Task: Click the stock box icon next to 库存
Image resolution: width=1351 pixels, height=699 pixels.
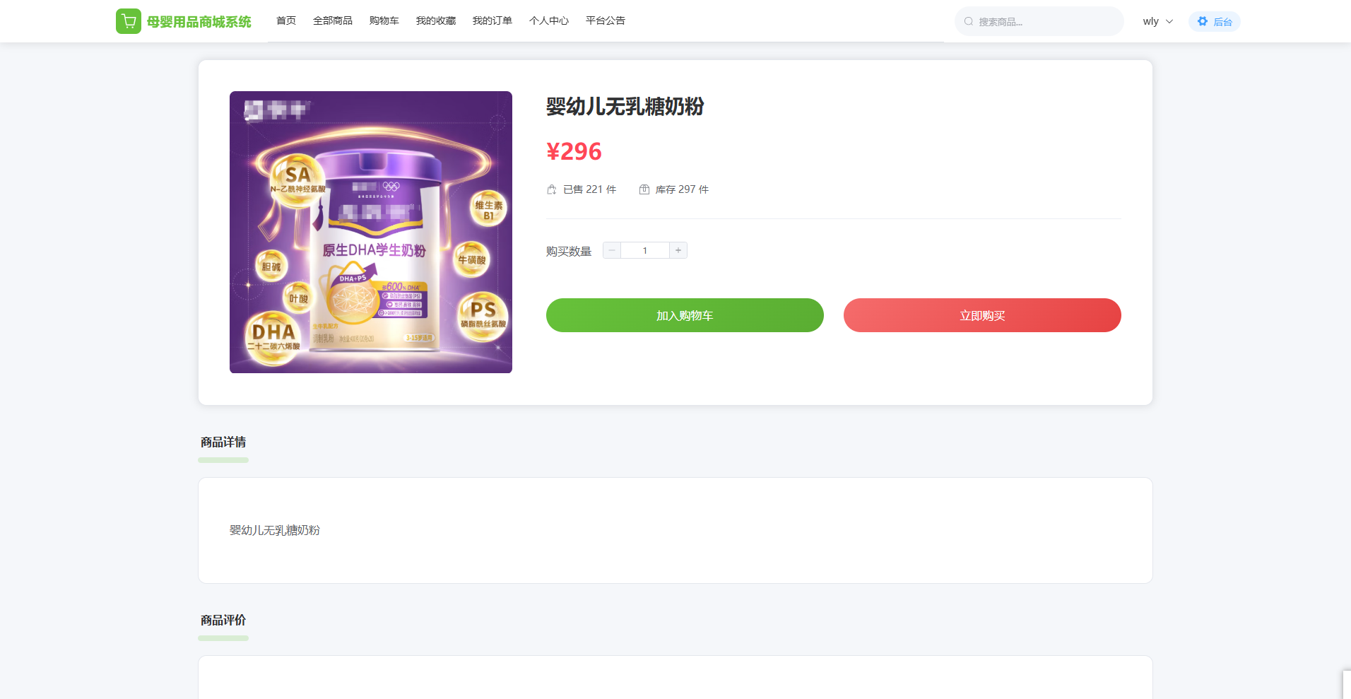Action: click(644, 189)
